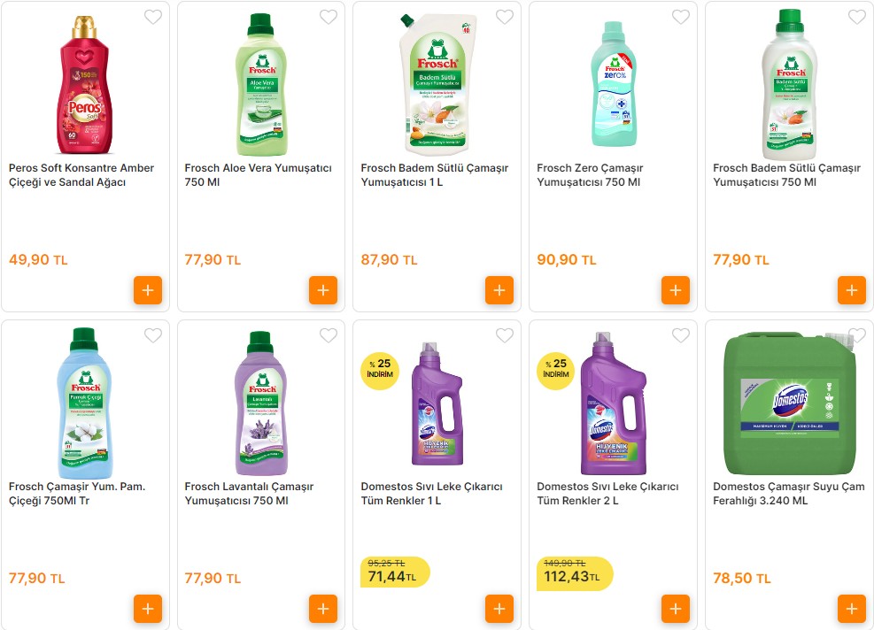Add Peros Soft Konsantre to cart
874x630 pixels.
[x=148, y=290]
